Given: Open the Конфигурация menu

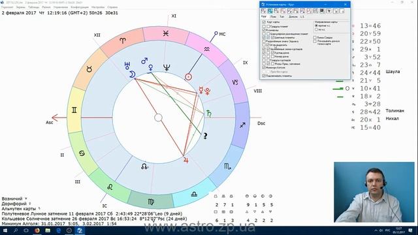Looking at the screenshot, I should pos(80,7).
